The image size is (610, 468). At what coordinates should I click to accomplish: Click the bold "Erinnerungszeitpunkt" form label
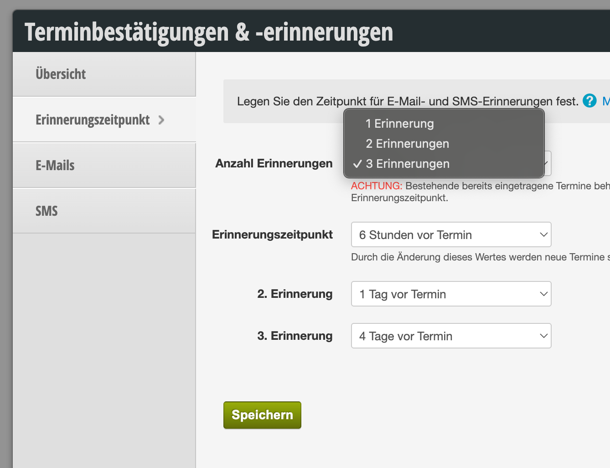click(x=272, y=234)
